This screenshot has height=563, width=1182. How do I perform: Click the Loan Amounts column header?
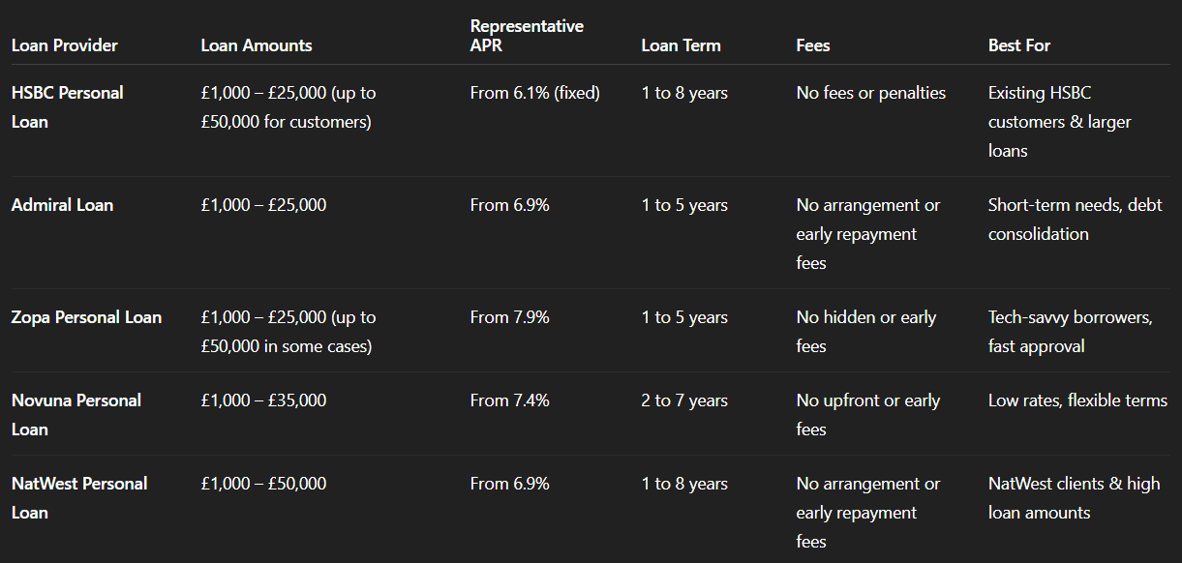tap(257, 45)
